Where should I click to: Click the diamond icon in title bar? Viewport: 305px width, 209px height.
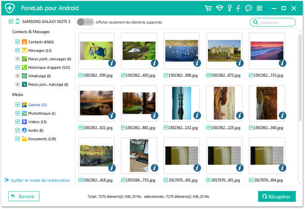(x=219, y=8)
